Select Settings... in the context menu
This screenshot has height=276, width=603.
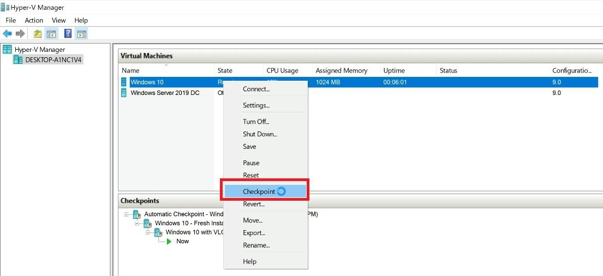[256, 105]
